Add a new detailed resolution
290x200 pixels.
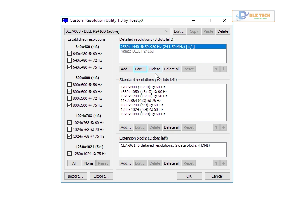click(126, 69)
